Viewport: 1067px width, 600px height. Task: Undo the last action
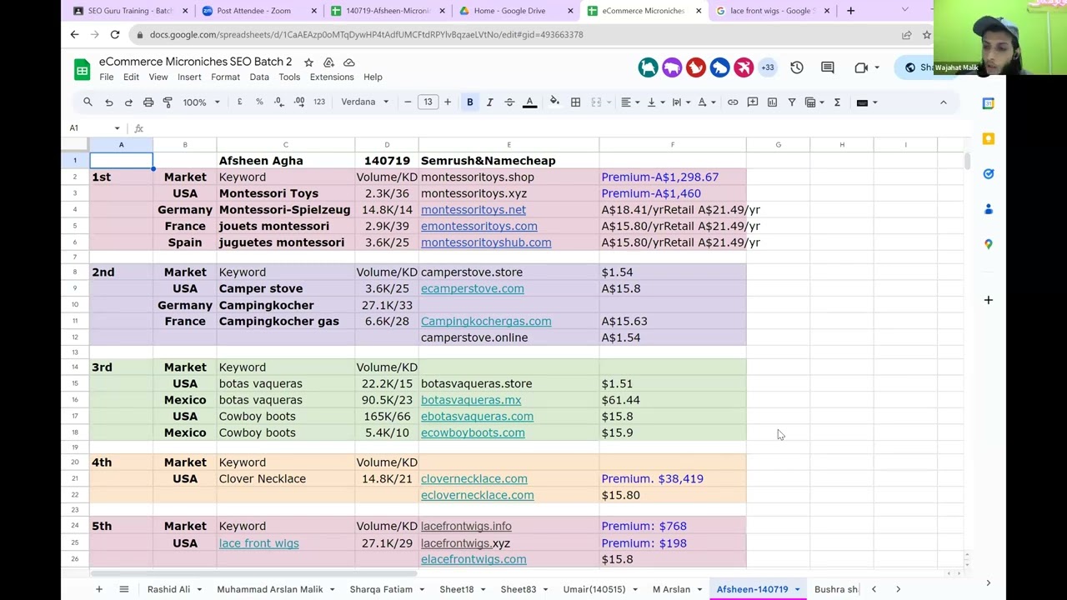[x=108, y=102]
